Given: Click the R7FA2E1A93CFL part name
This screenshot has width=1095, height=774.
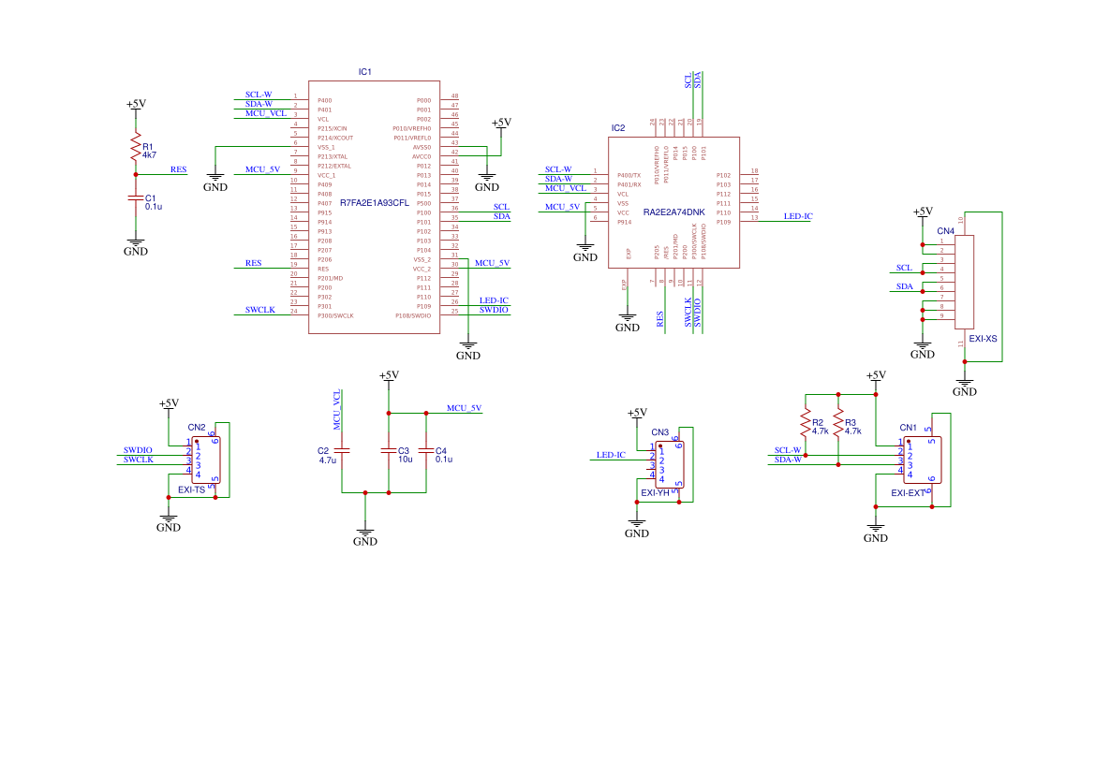Looking at the screenshot, I should tap(375, 203).
